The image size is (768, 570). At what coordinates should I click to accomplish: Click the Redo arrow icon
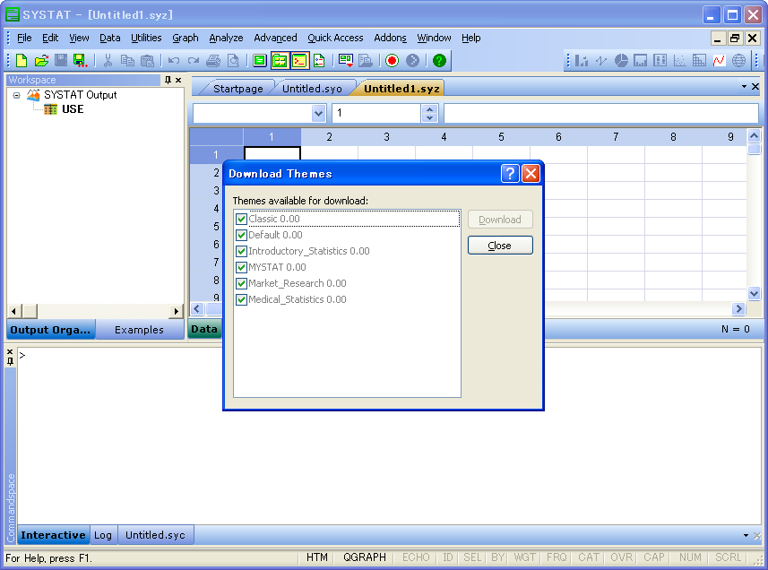click(x=194, y=60)
